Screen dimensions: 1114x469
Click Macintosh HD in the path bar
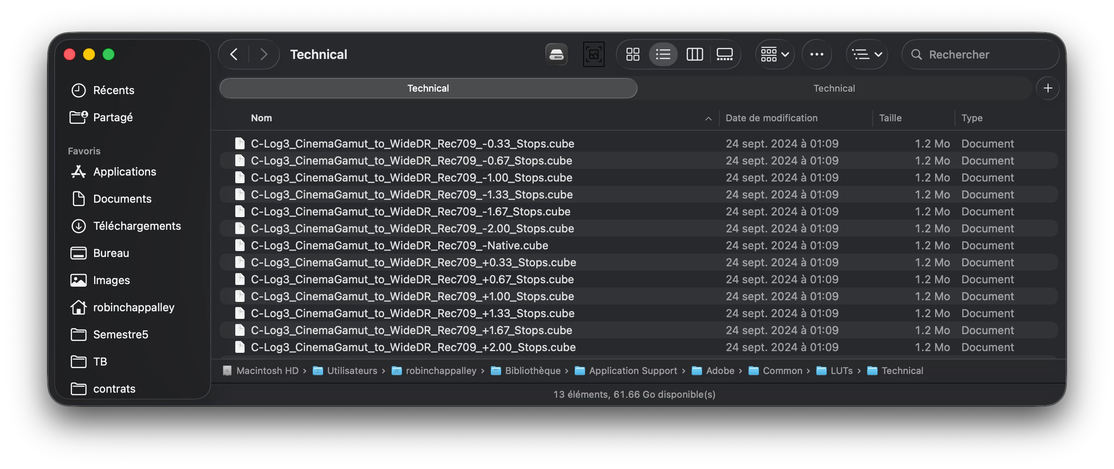pos(261,371)
